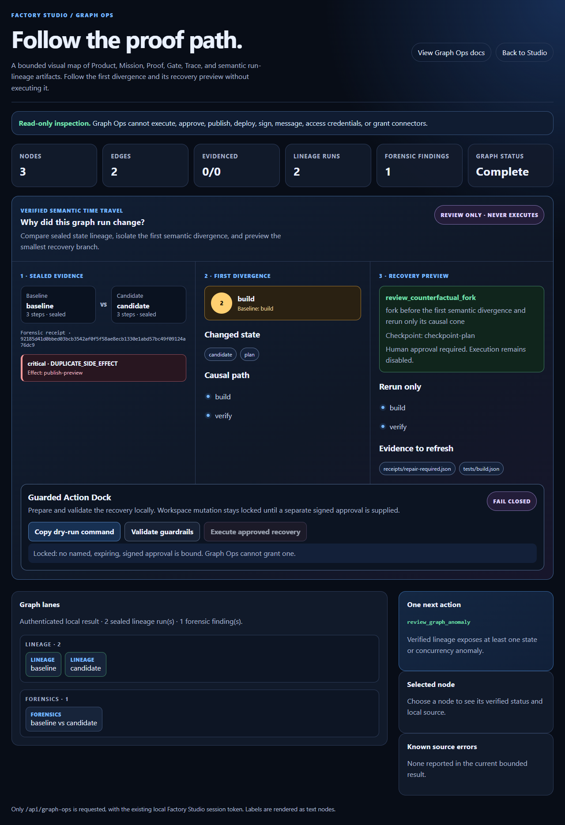The width and height of the screenshot is (565, 825).
Task: Click the REVIEW ONLY · NEVER EXECUTES badge
Action: pos(489,215)
